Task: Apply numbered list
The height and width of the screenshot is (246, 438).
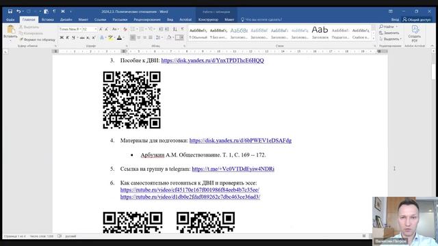Action: (142, 29)
